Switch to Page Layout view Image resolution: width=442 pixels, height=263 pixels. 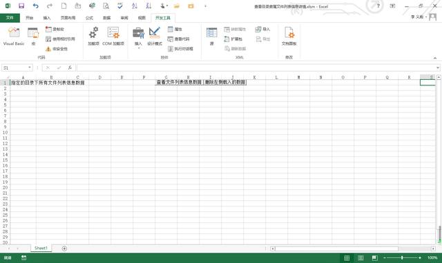[361, 257]
